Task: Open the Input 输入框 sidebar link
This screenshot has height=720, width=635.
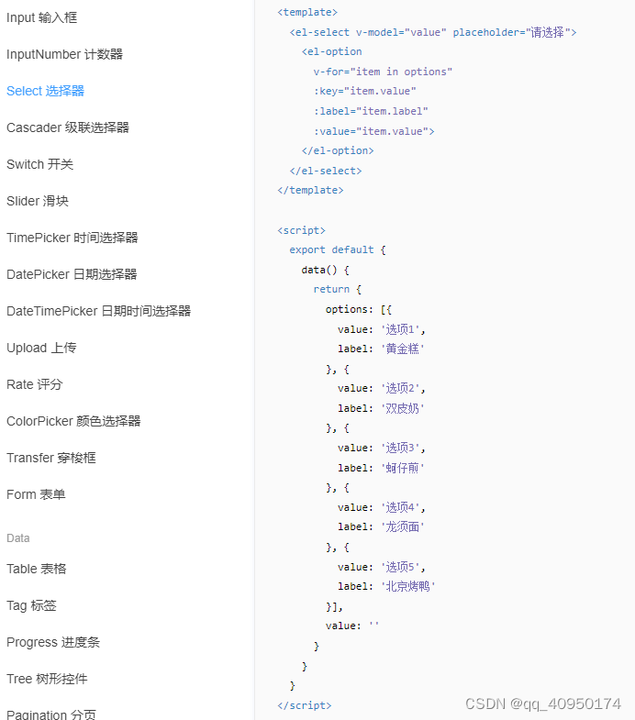Action: [x=42, y=18]
